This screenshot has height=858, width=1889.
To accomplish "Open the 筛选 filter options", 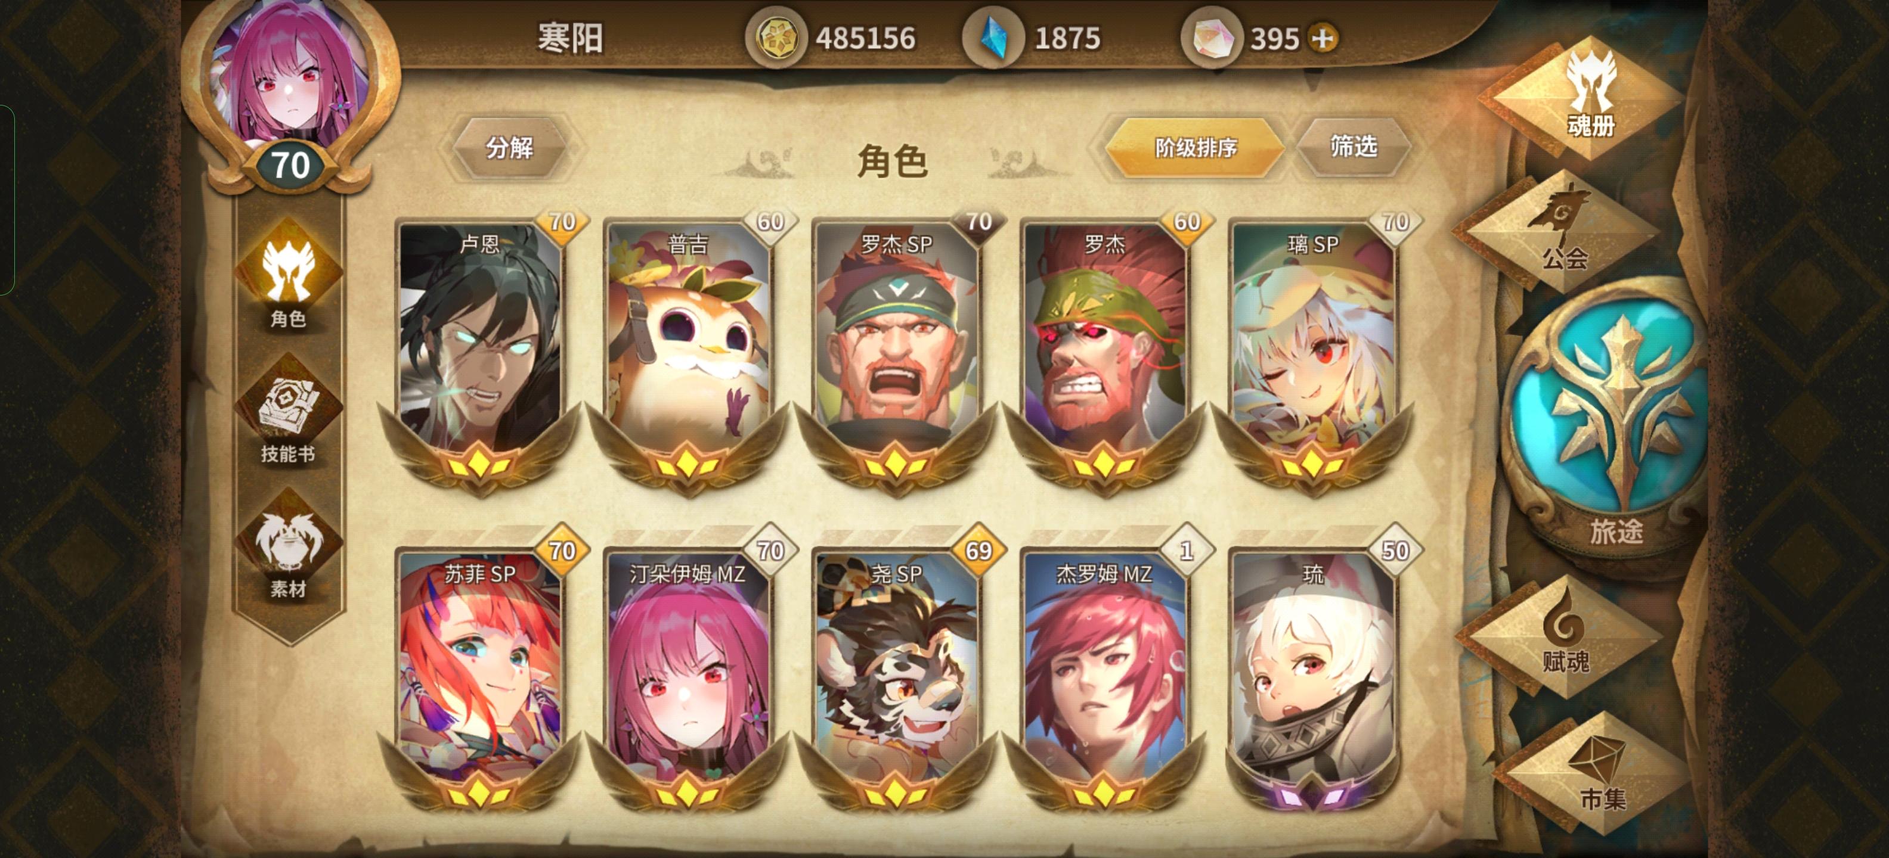I will click(x=1353, y=147).
